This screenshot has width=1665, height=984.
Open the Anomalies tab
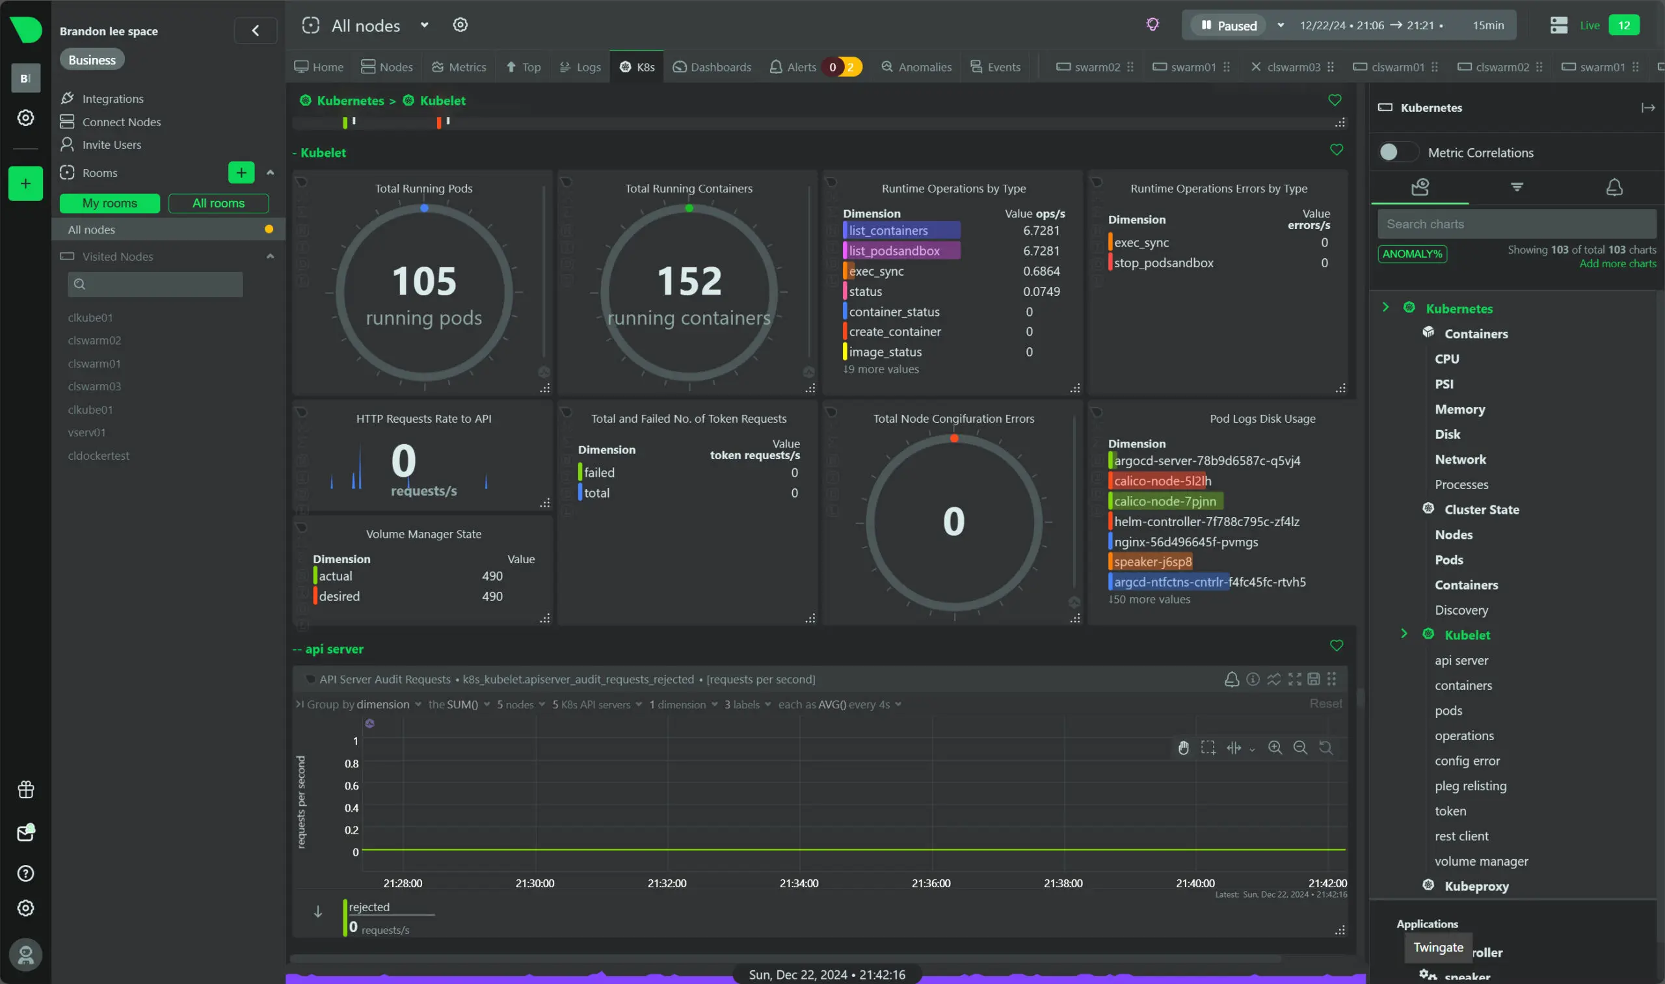tap(916, 67)
